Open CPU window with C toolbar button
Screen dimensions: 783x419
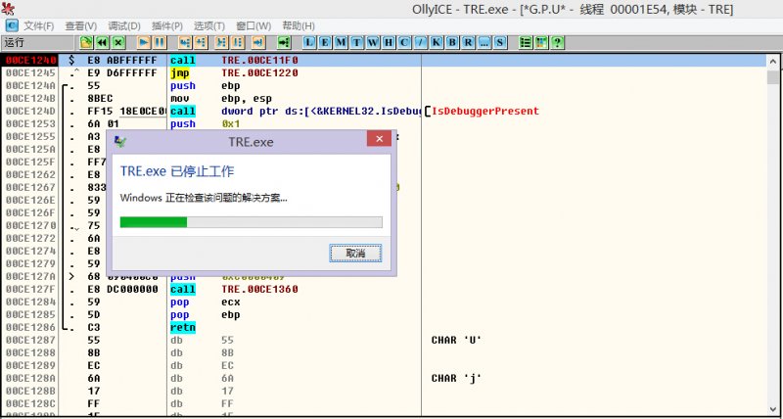coord(404,43)
